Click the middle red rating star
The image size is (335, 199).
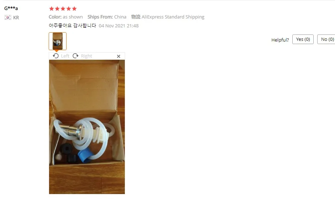[x=63, y=9]
